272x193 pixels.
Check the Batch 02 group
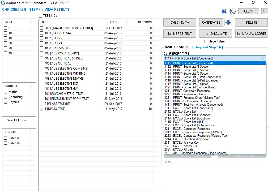[6, 143]
